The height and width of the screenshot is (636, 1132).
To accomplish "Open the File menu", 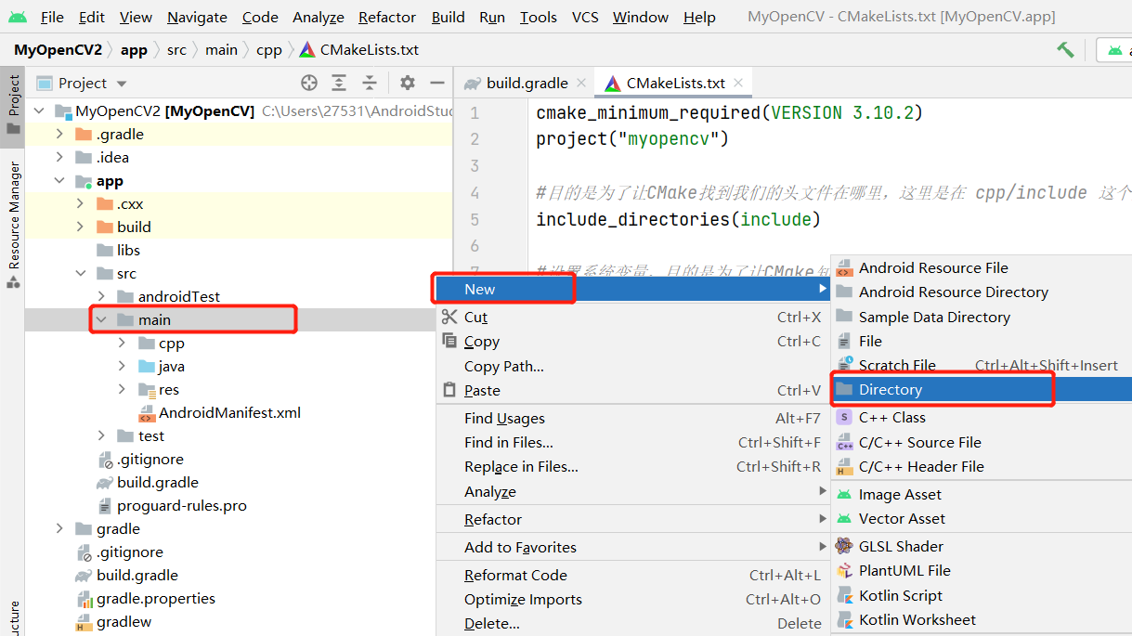I will [x=52, y=17].
